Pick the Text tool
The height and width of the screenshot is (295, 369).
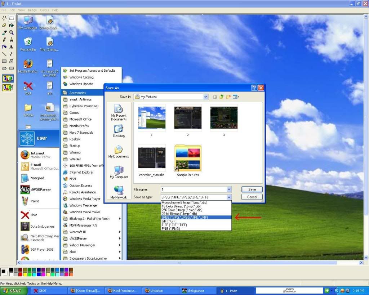[x=12, y=47]
